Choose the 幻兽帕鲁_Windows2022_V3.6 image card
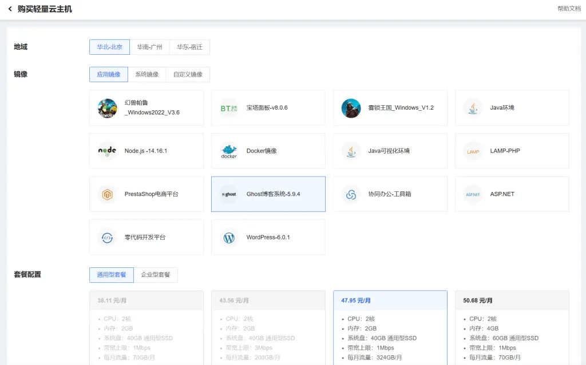The height and width of the screenshot is (365, 586). (146, 108)
